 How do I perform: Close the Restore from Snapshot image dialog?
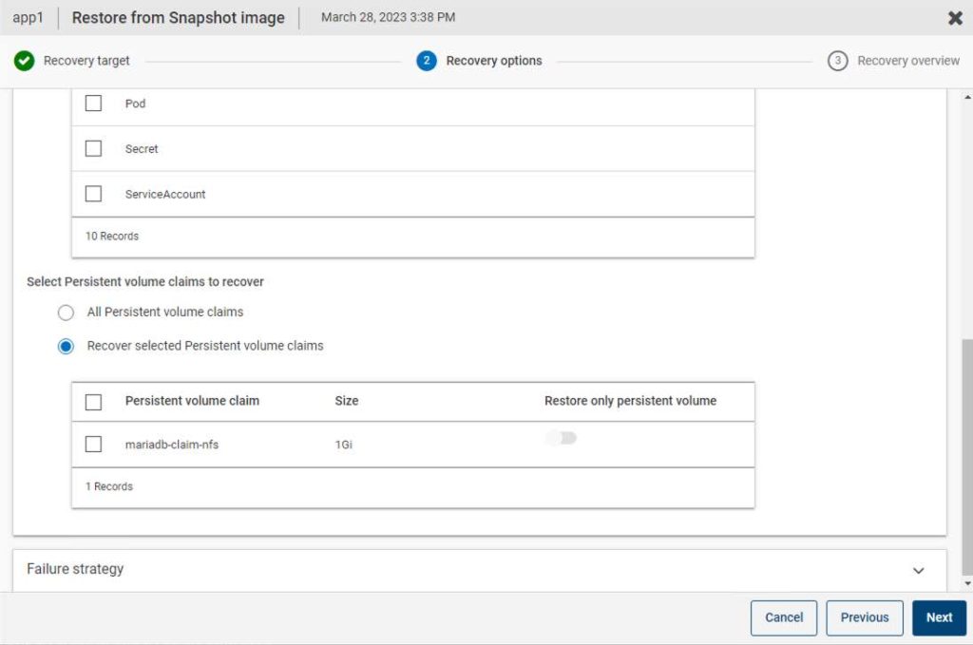point(954,17)
